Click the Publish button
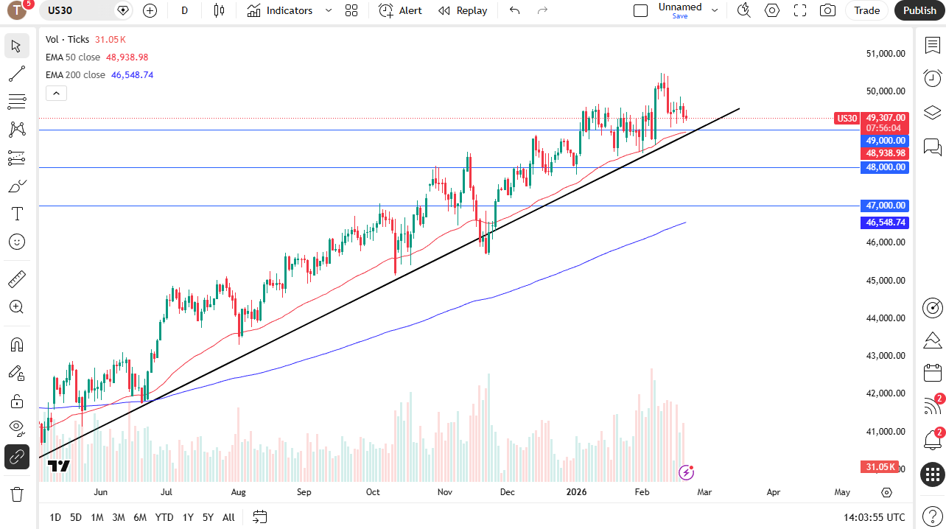The height and width of the screenshot is (529, 946). coord(919,10)
